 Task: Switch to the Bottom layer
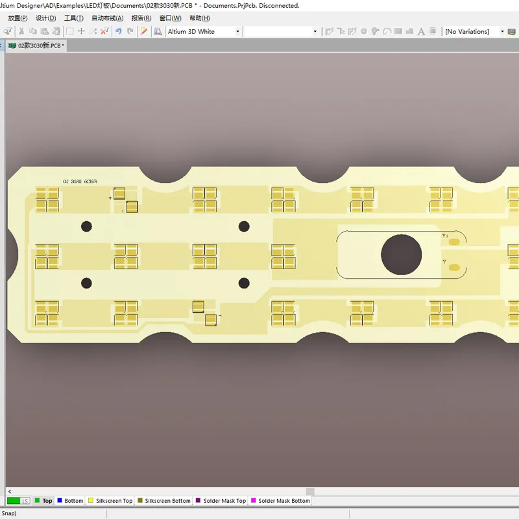[70, 500]
